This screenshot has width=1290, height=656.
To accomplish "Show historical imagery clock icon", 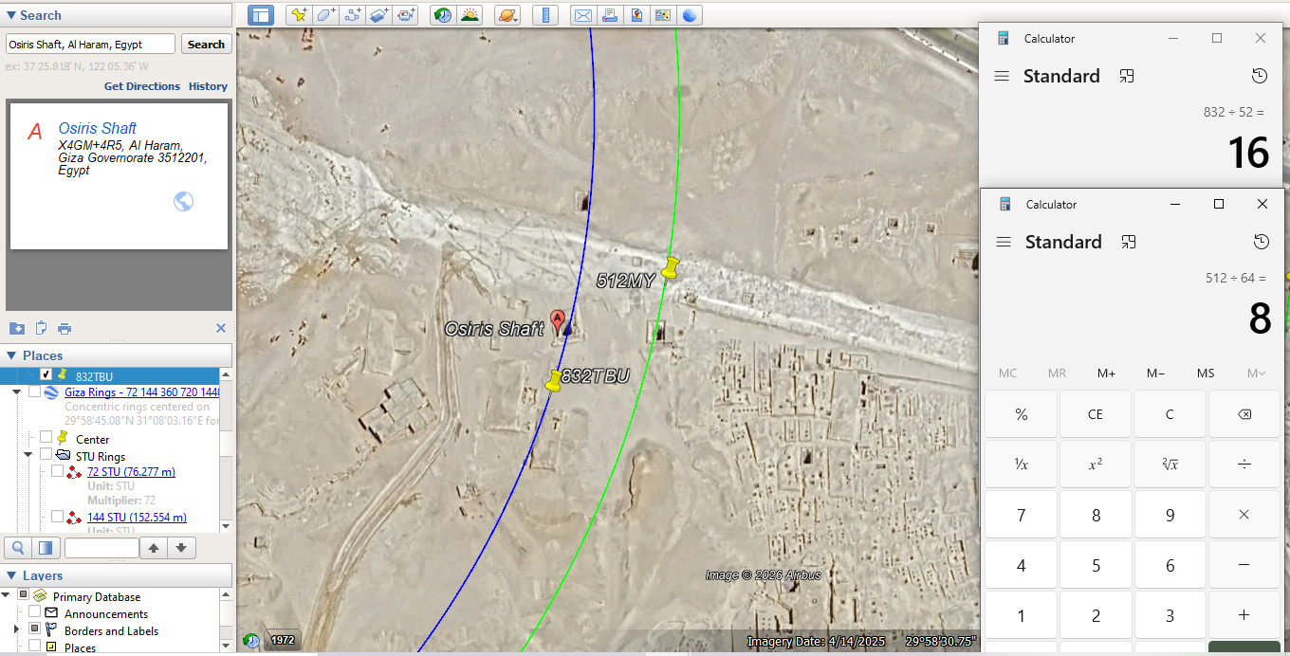I will point(442,15).
